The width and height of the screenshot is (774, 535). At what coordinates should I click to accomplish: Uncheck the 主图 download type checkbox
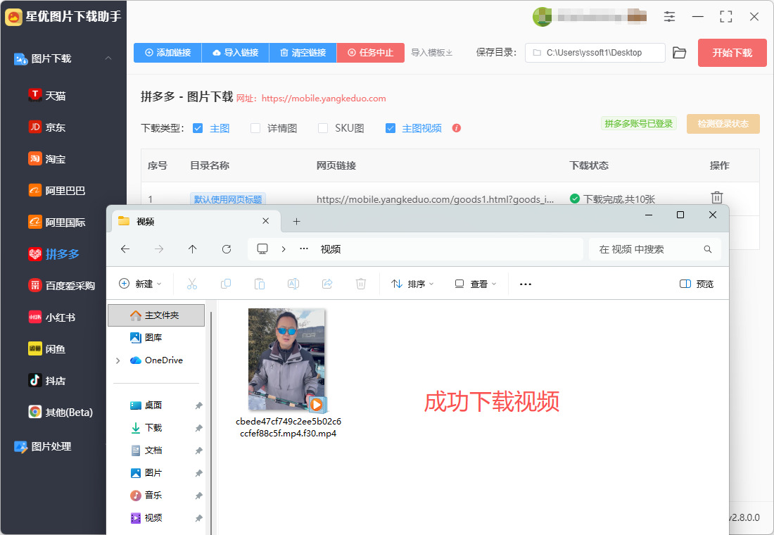pyautogui.click(x=198, y=128)
